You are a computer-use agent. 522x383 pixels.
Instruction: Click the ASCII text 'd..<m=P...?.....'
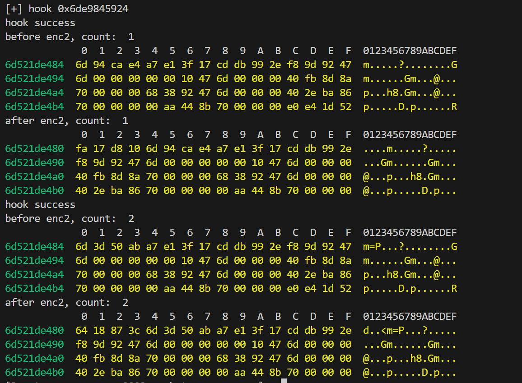(410, 330)
